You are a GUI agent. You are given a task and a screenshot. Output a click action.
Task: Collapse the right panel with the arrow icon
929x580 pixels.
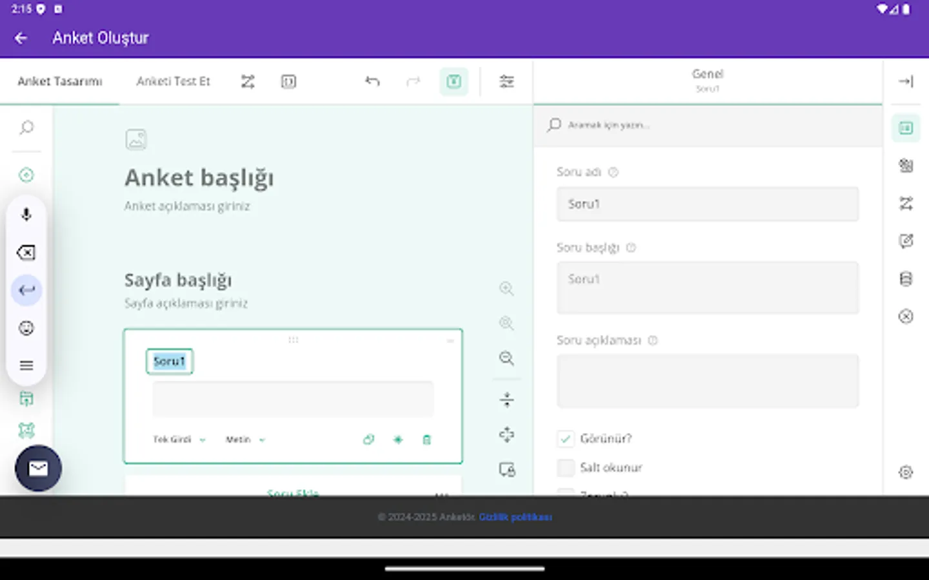(906, 81)
